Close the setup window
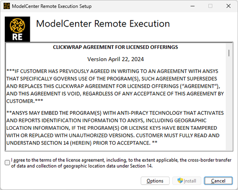 click(228, 6)
